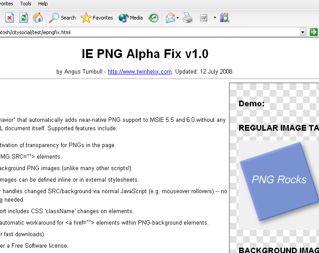Viewport: 319px width, 253px height.
Task: Click the IE PNG Alpha Fix v1.0 heading
Action: pyautogui.click(x=145, y=54)
